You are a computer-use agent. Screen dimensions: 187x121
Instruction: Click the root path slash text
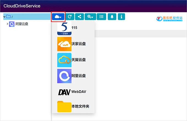coord(12,17)
